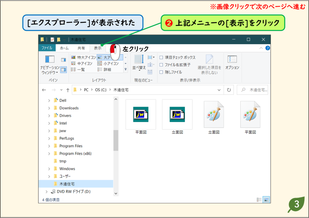The image size is (309, 218).
Task: Expand the Program Files (x86) node
Action: pos(49,154)
